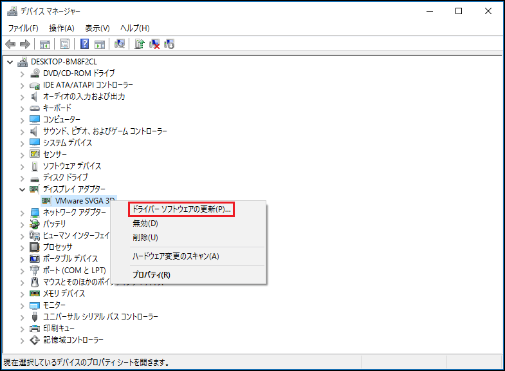Screen dimensions: 505x371
Task: Collapse the ディスプレイ アダプター node
Action: (23, 189)
